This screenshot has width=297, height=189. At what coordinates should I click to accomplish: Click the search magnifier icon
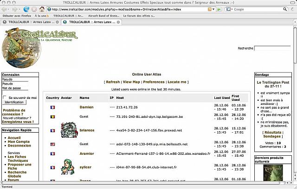(x=285, y=9)
